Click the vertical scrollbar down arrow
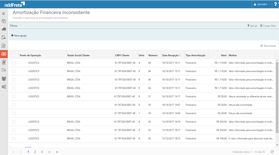The width and height of the screenshot is (279, 155). [x=277, y=145]
